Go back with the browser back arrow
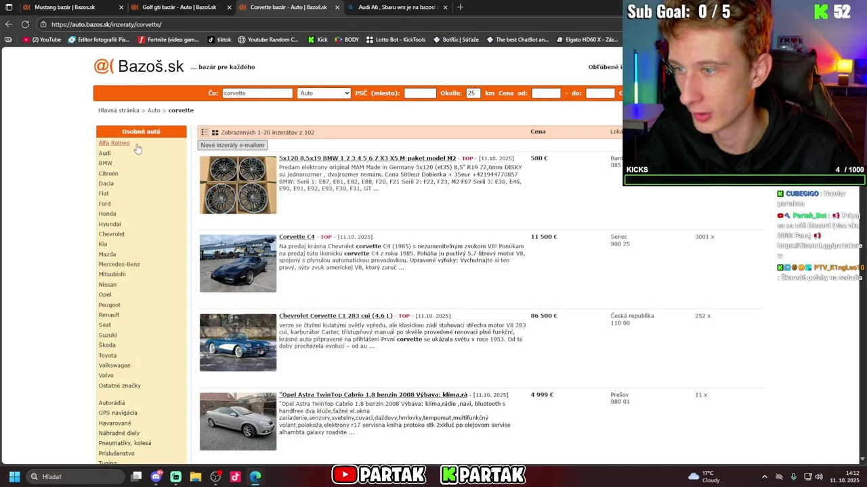867x487 pixels. pos(9,24)
